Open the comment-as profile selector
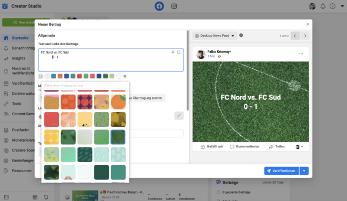This screenshot has height=201, width=347. point(299,147)
